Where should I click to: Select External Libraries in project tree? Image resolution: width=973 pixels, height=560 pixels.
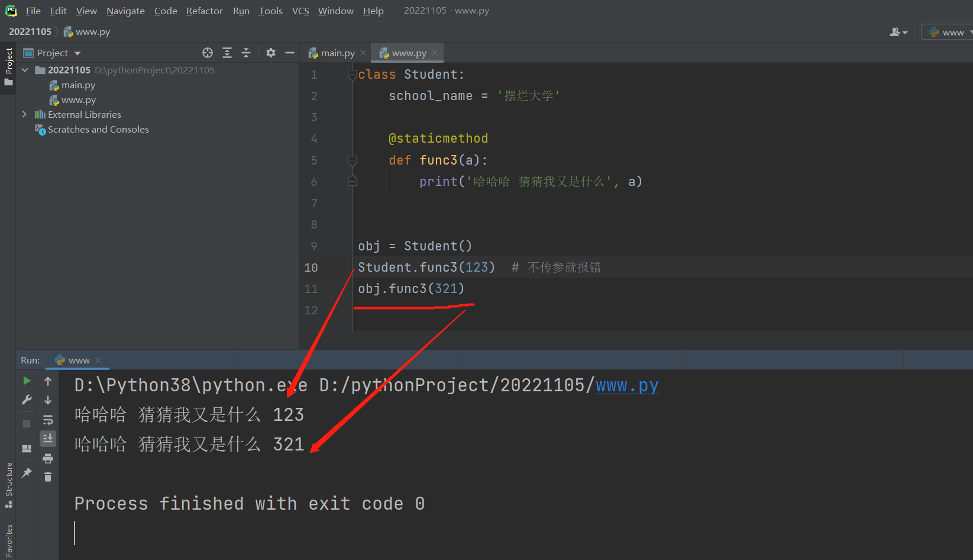pyautogui.click(x=78, y=114)
